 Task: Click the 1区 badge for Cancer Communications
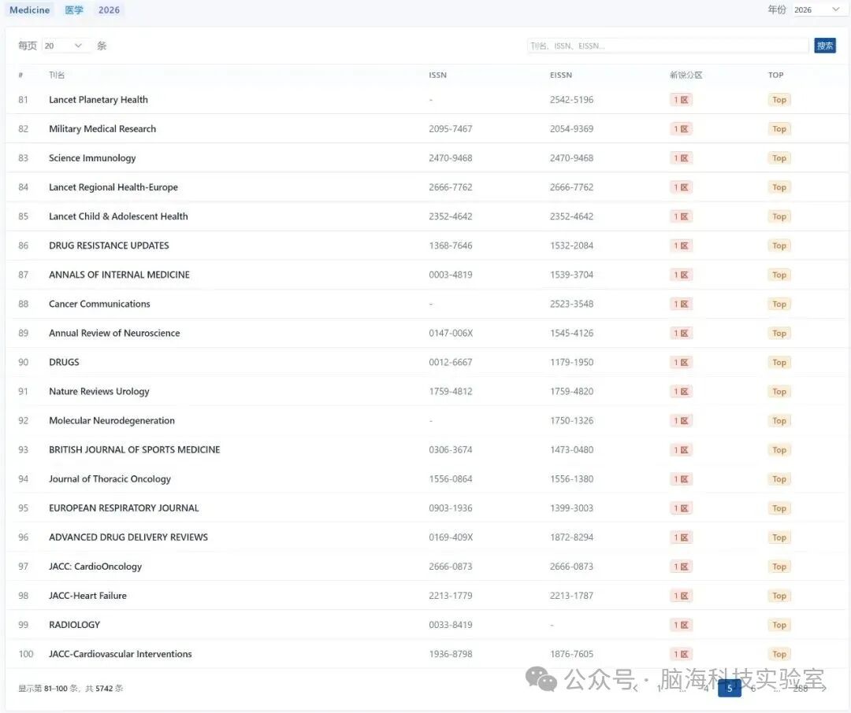[681, 305]
